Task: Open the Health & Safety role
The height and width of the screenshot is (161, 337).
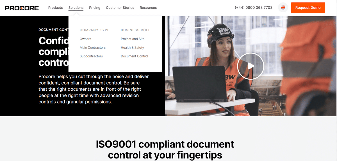Action: [132, 48]
